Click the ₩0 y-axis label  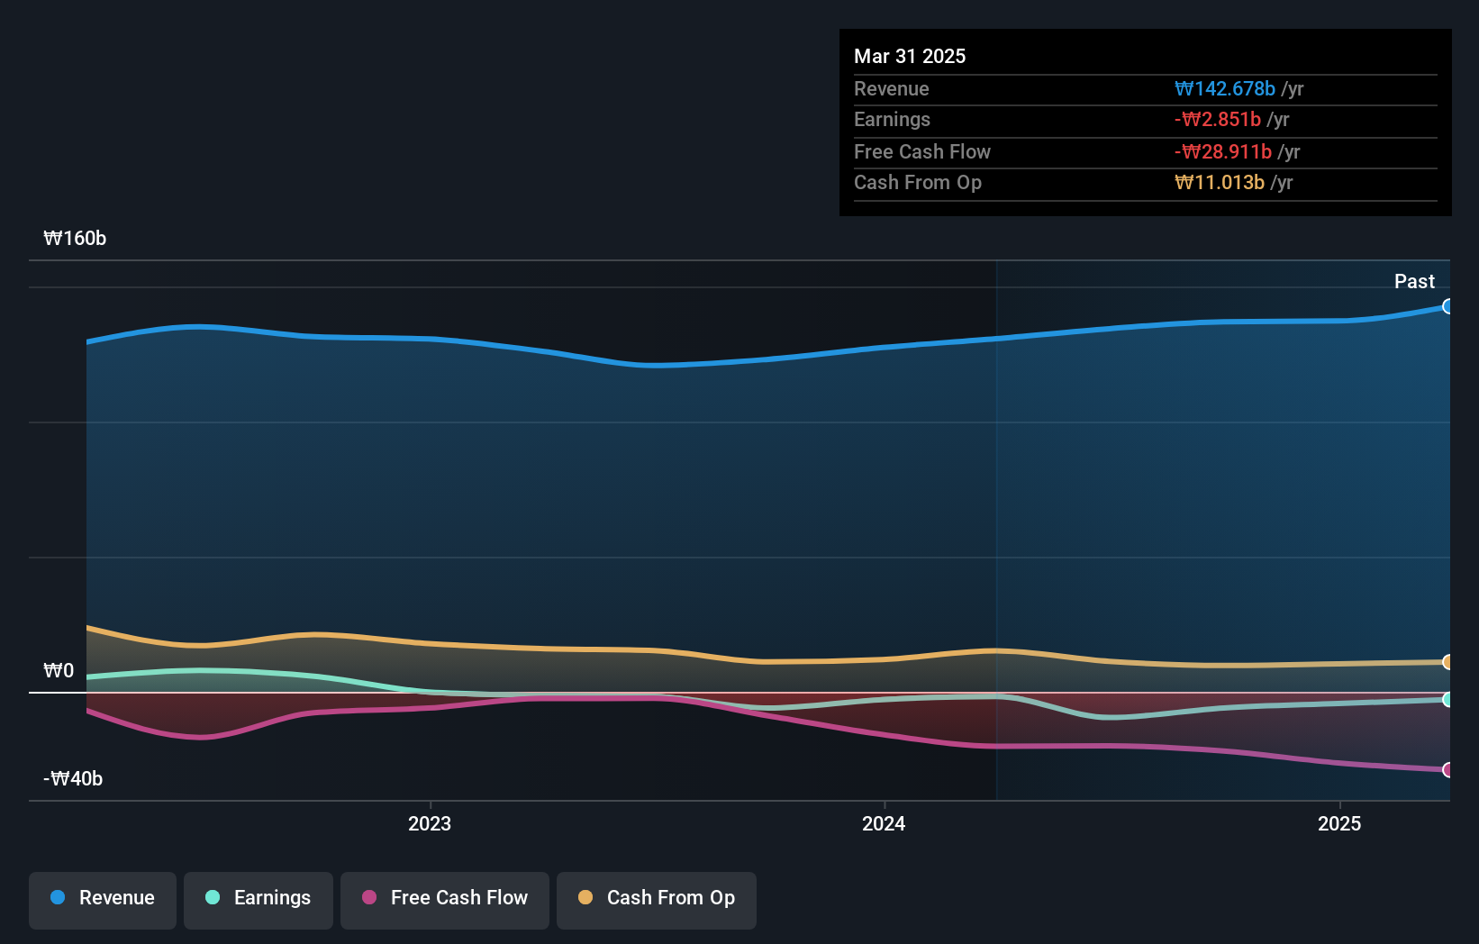point(59,670)
